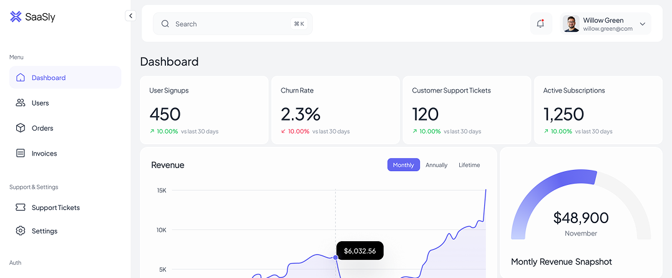Click the Settings gear icon
The image size is (672, 278).
(x=21, y=231)
